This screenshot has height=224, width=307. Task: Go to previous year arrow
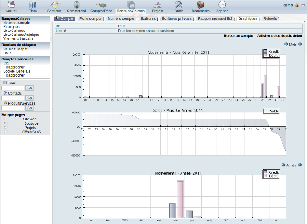pyautogui.click(x=283, y=165)
